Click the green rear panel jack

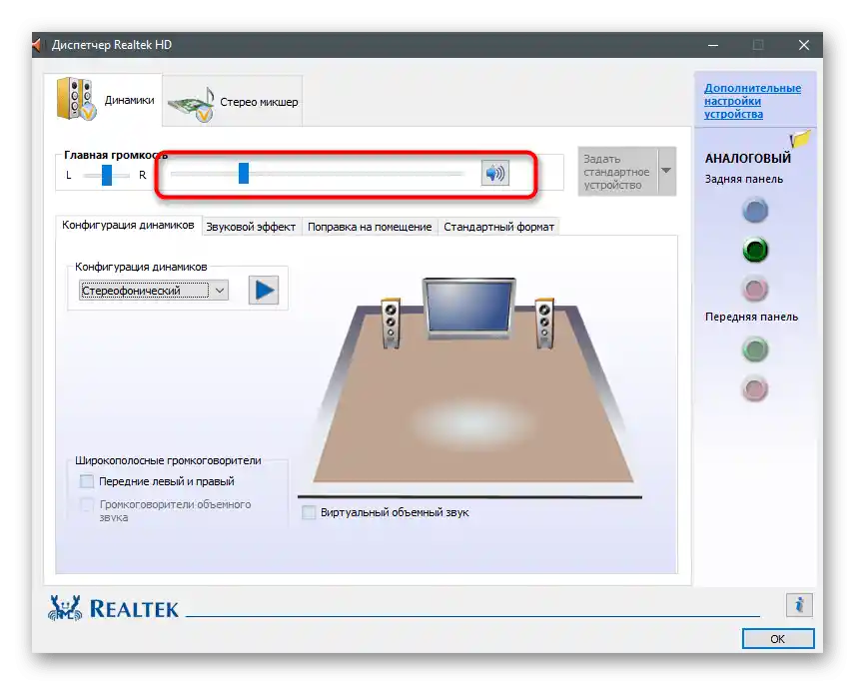click(755, 250)
